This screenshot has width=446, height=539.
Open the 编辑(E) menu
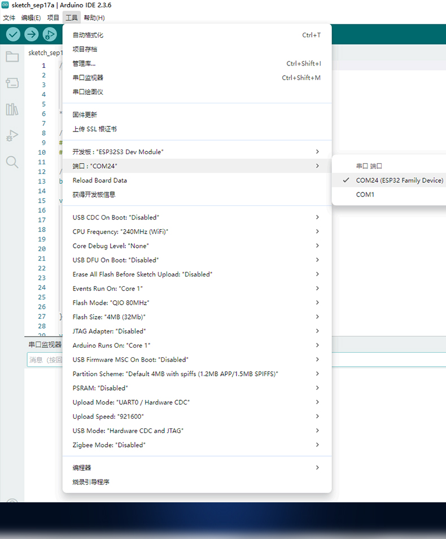(30, 17)
